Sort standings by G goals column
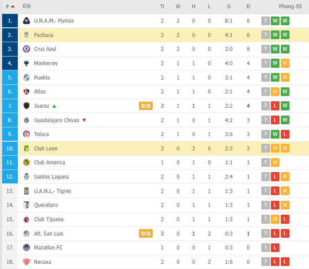 click(x=228, y=7)
